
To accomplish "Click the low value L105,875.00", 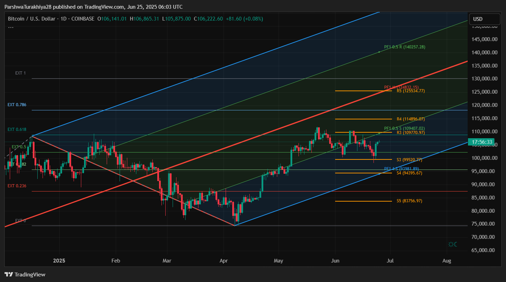I will (176, 19).
